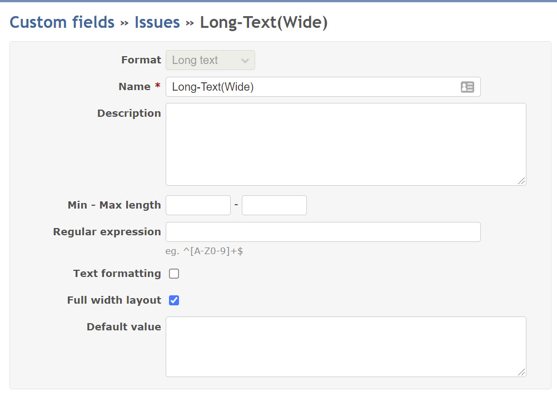
Task: Open the Issues breadcrumb link
Action: tap(157, 22)
